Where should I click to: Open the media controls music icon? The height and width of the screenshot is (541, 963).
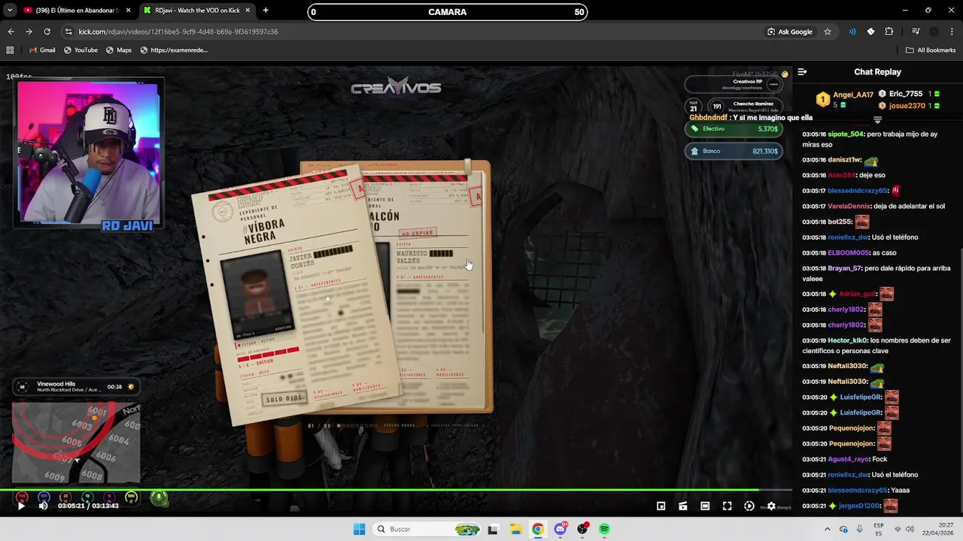click(916, 32)
